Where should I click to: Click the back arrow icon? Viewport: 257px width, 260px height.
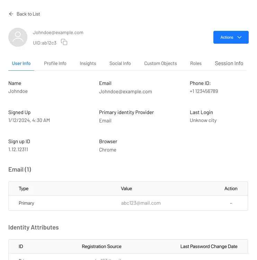point(11,14)
